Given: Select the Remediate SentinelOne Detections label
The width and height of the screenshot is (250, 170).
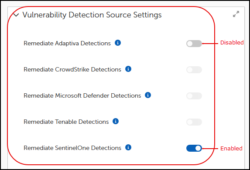Looking at the screenshot, I should click(72, 148).
